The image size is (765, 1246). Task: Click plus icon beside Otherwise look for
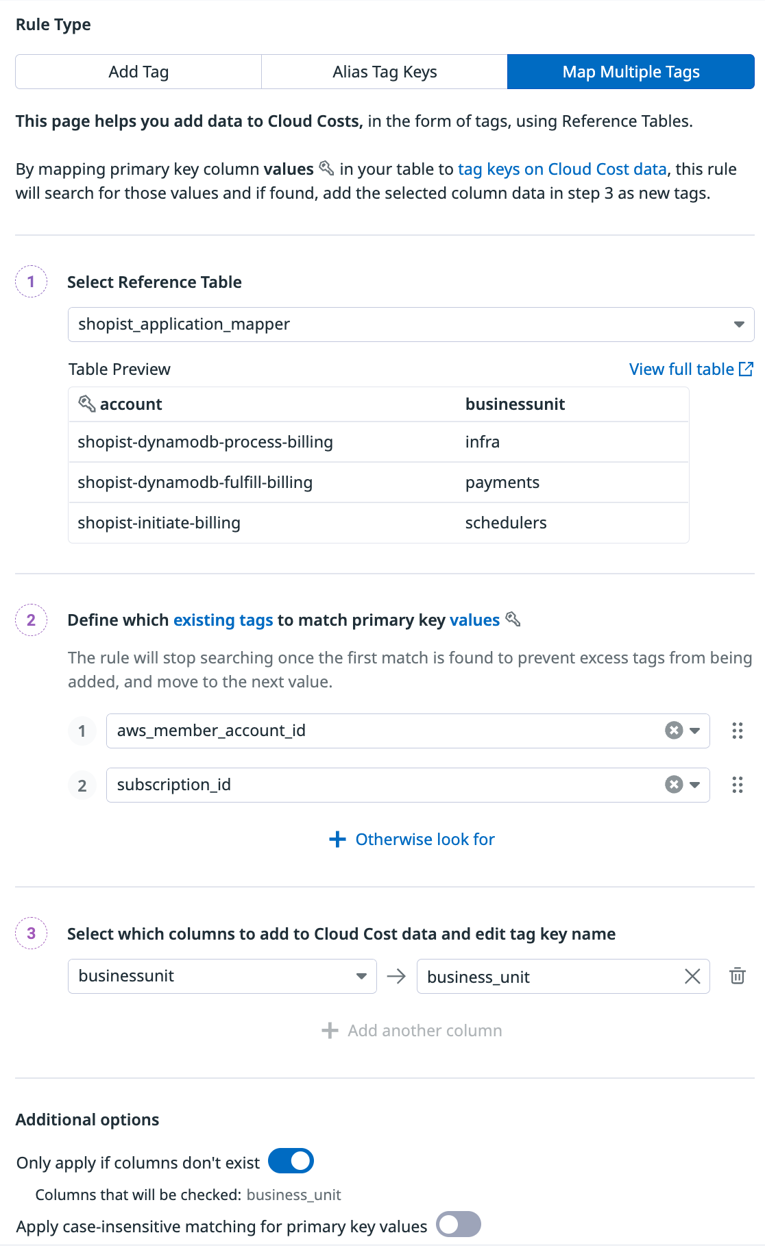pos(337,840)
